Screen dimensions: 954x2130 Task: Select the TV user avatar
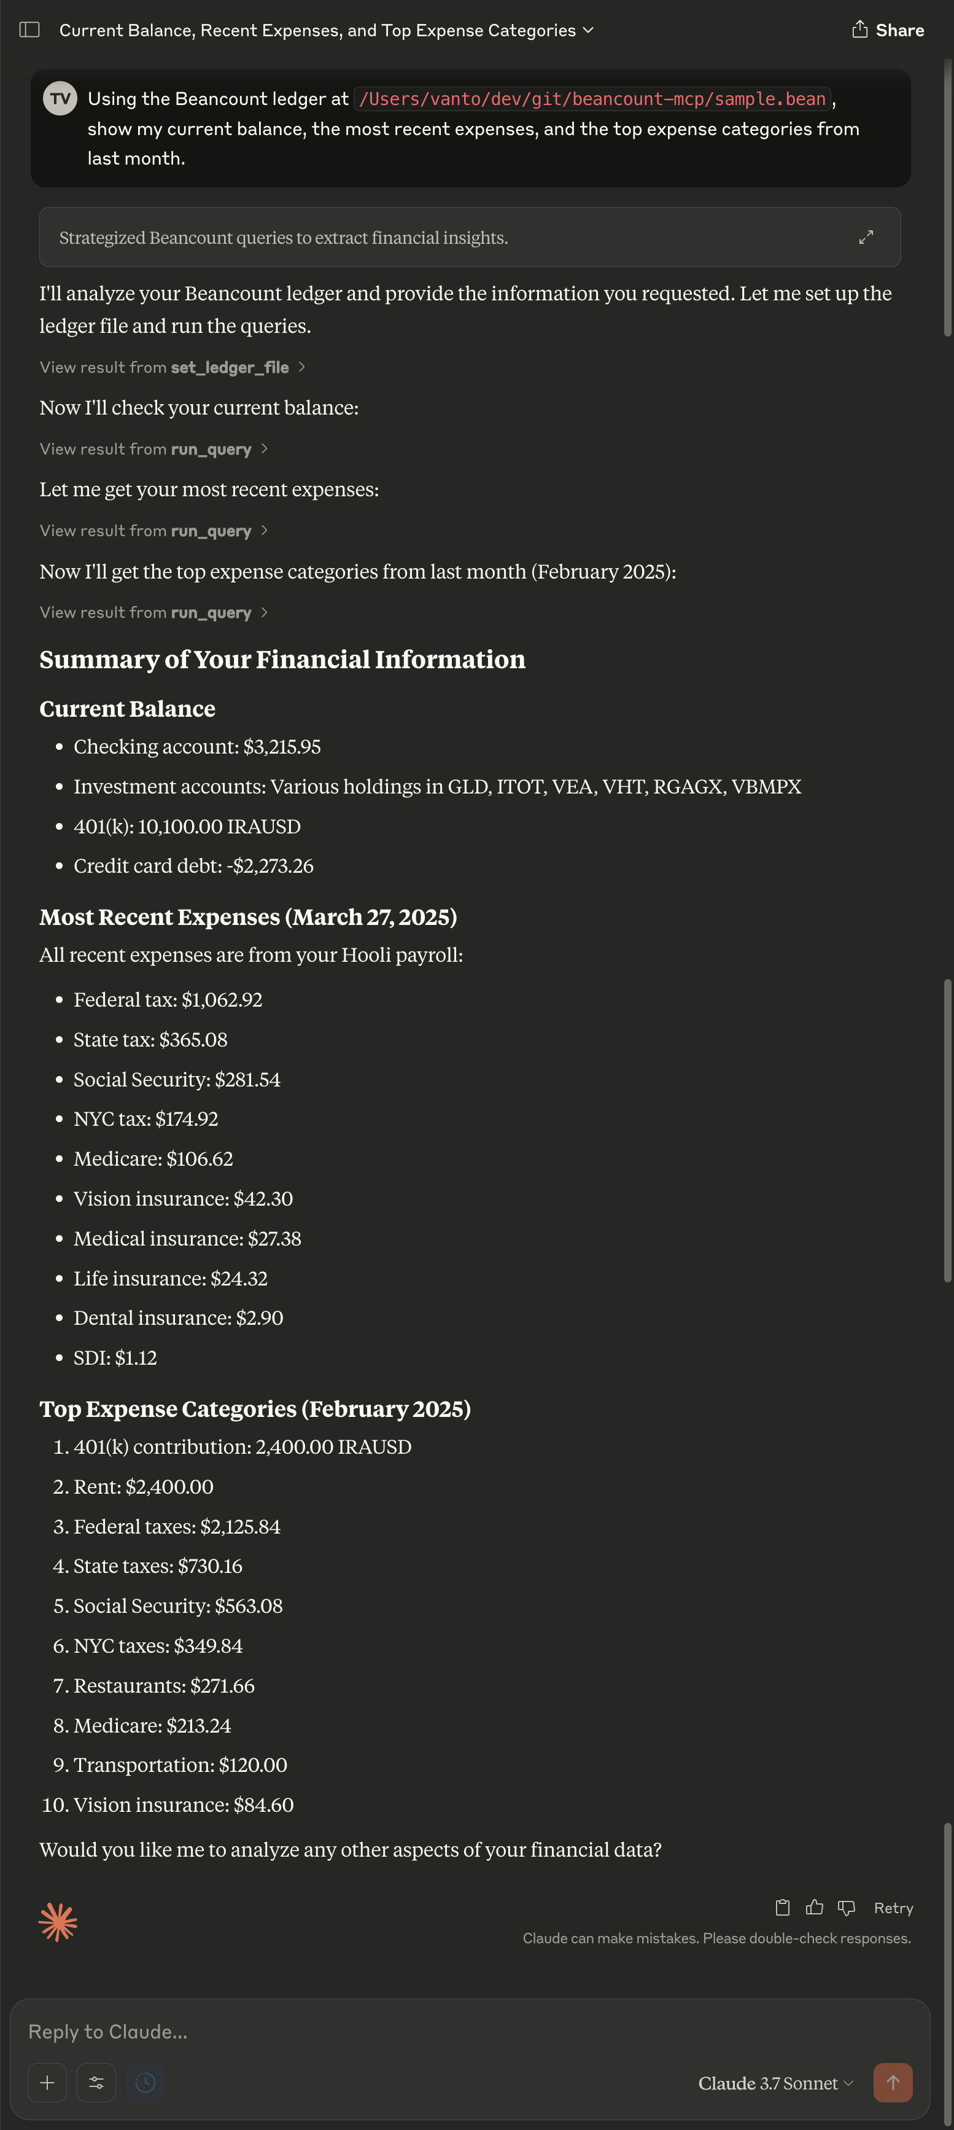click(x=59, y=98)
